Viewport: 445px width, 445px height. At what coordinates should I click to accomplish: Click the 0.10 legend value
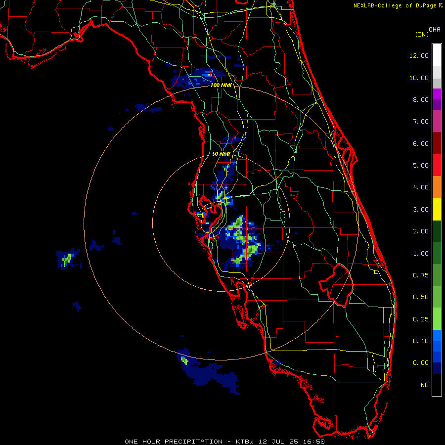(421, 341)
